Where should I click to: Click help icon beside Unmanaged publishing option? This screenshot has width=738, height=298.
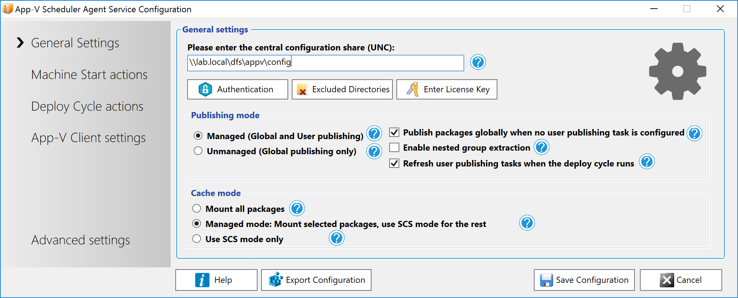tap(374, 151)
